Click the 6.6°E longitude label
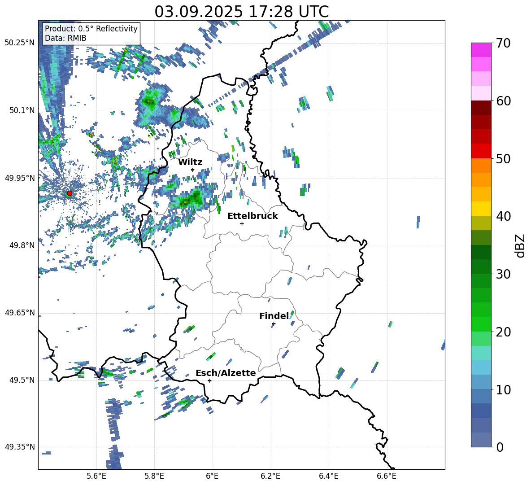531x485 pixels. pos(387,476)
